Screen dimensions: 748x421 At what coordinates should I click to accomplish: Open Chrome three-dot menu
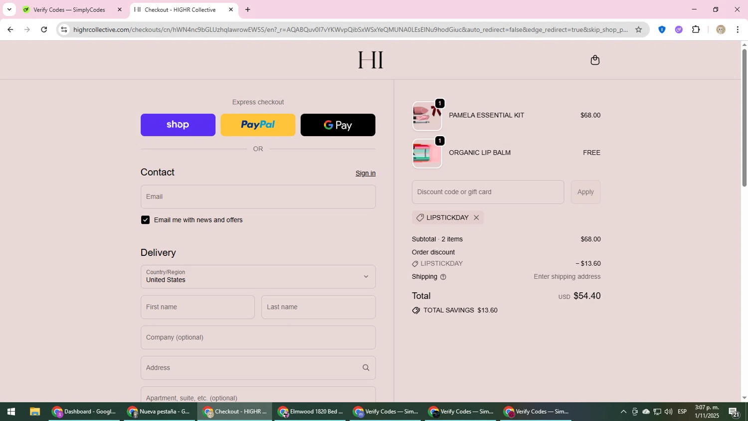738,29
